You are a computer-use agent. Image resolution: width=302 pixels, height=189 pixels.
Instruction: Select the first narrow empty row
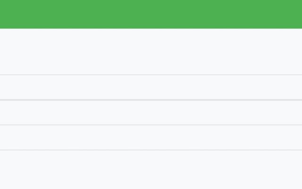click(x=151, y=87)
